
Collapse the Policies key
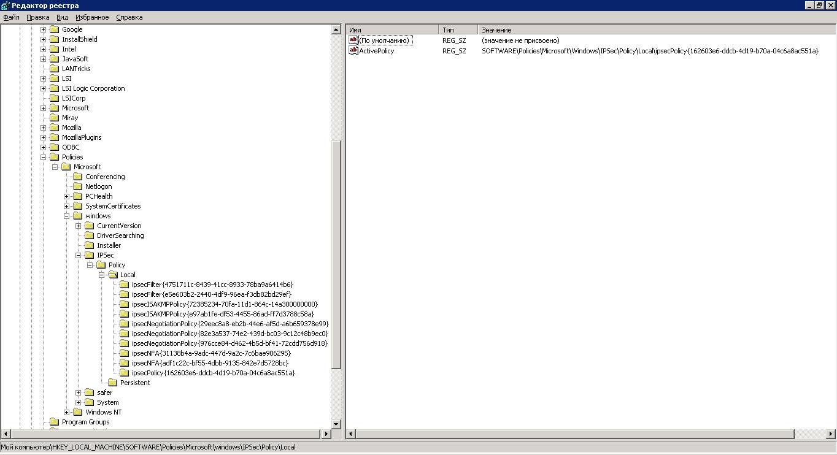coord(44,157)
